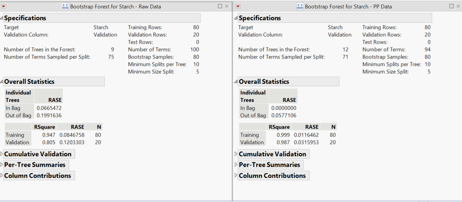
Task: Click Number of Terms value 100
Action: point(195,49)
